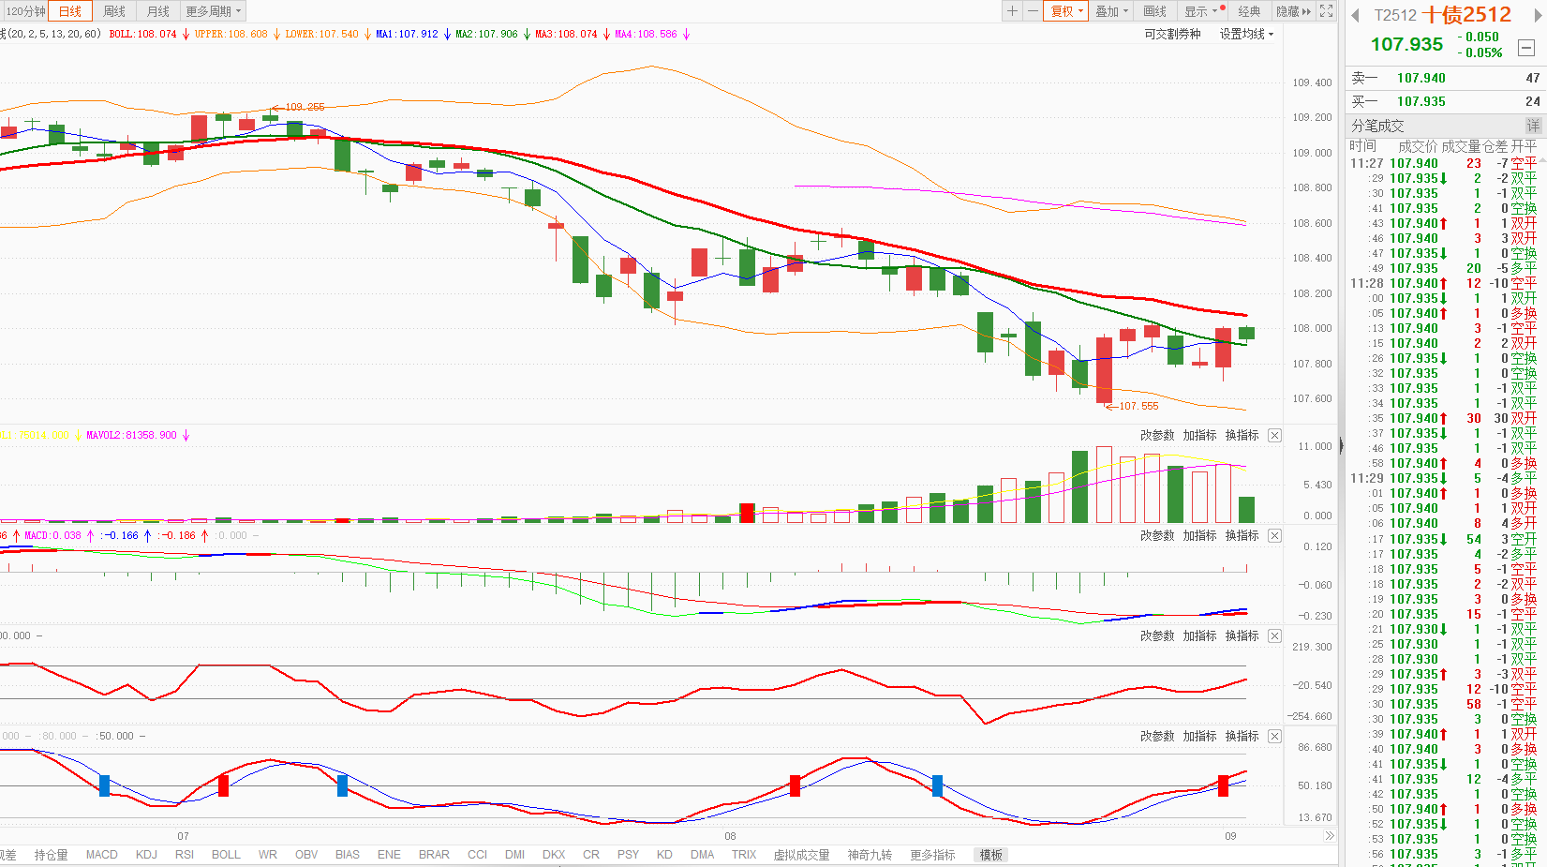Select 虚拟成交量 indicator tab

801,855
